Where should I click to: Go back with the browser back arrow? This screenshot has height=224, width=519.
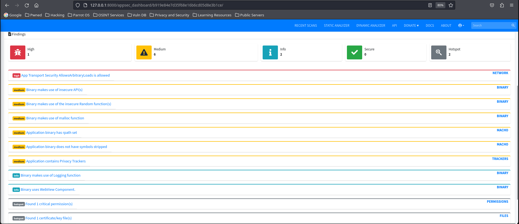[x=7, y=5]
